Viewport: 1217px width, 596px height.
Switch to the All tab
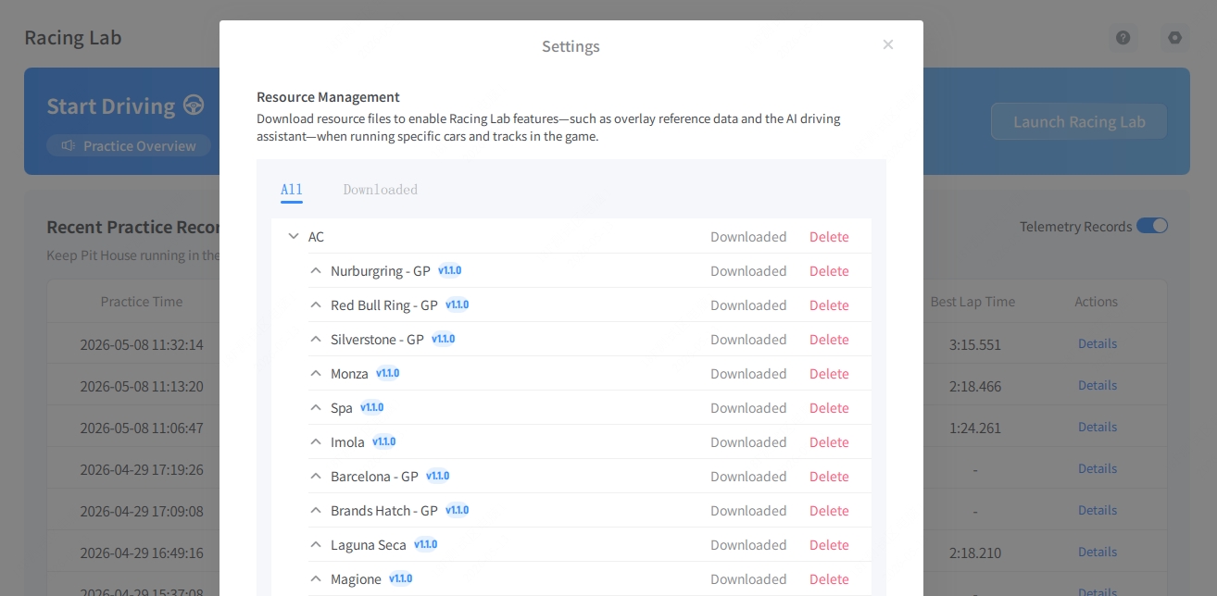[292, 190]
